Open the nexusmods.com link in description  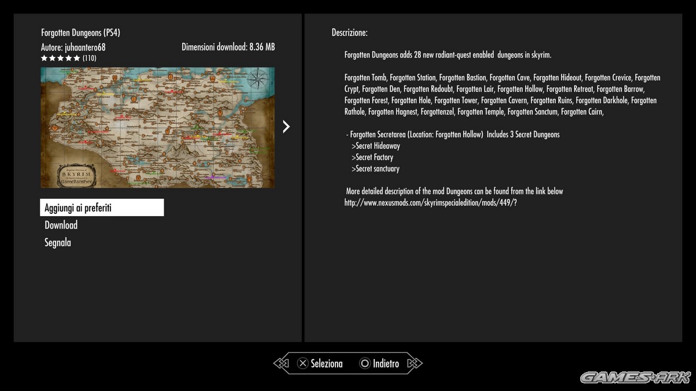(x=431, y=203)
